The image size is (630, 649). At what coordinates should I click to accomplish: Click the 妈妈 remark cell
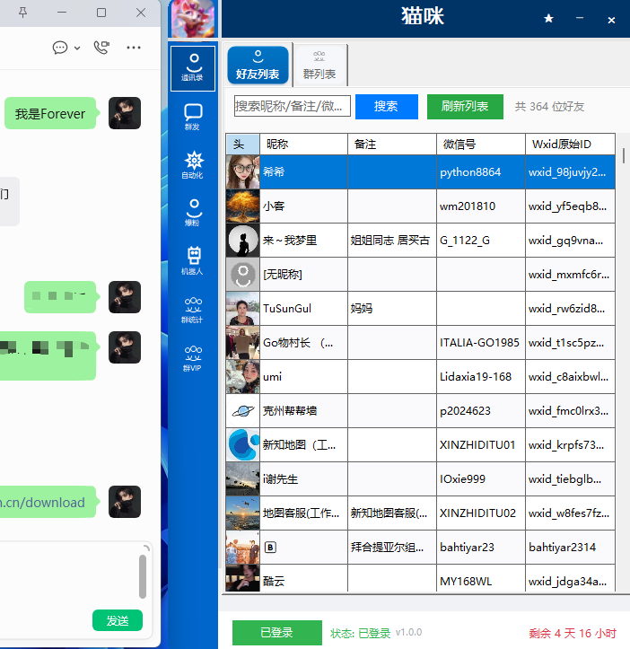tap(392, 309)
